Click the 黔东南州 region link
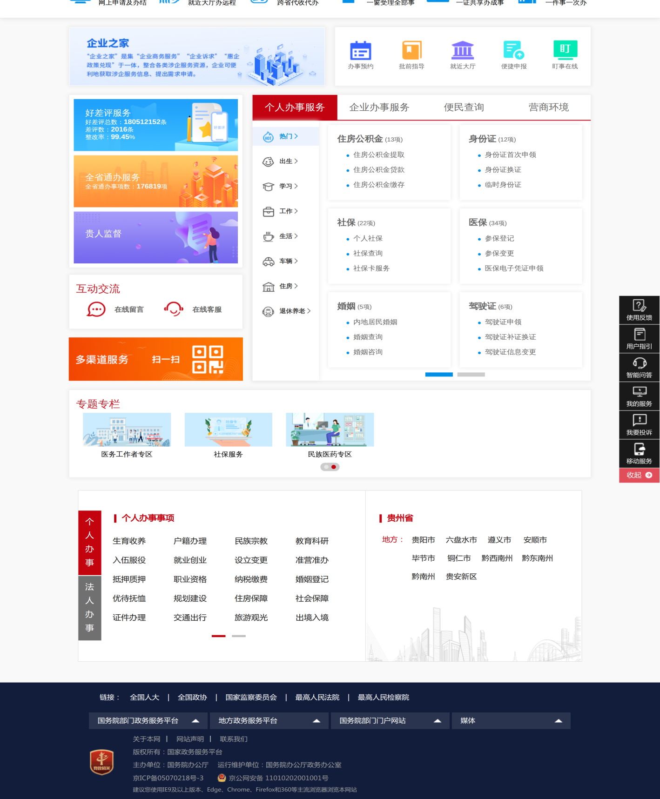The image size is (660, 799). tap(537, 558)
